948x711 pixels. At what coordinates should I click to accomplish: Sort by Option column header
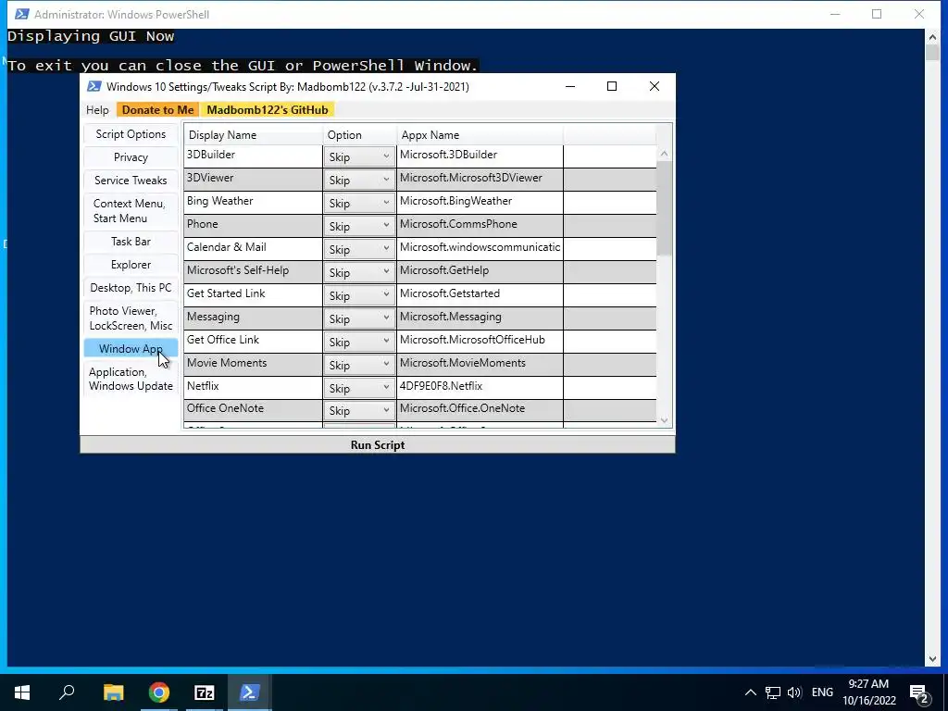click(x=359, y=135)
